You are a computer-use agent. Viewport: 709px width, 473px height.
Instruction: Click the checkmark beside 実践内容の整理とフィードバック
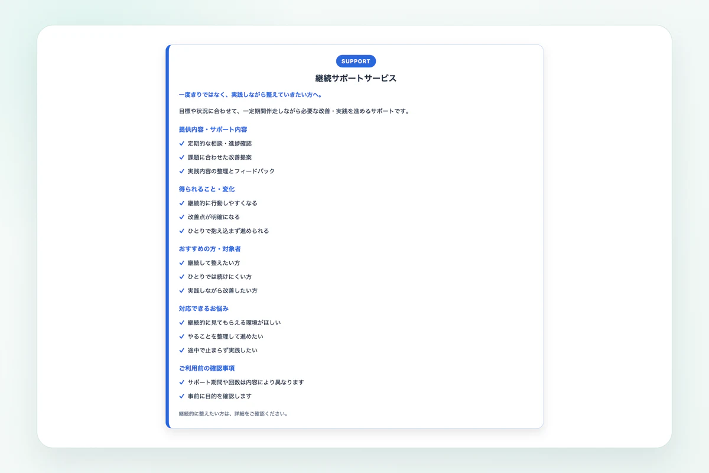point(181,171)
